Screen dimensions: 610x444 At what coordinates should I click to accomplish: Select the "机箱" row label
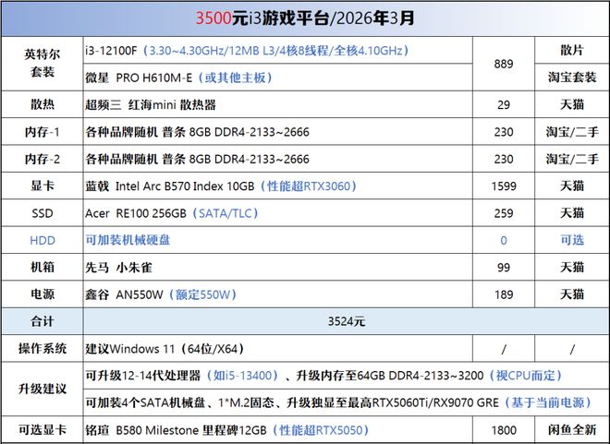pyautogui.click(x=43, y=268)
